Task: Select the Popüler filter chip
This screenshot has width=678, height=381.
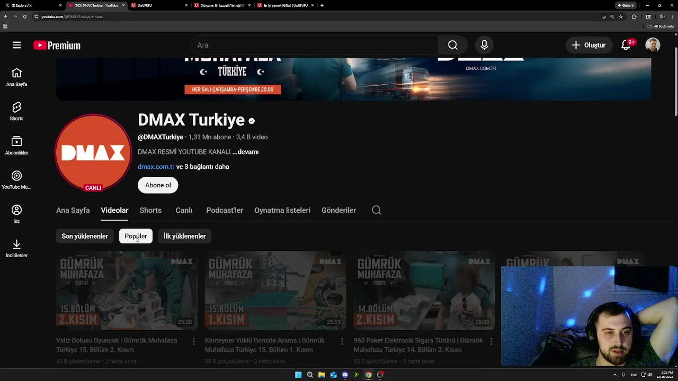Action: [x=136, y=236]
